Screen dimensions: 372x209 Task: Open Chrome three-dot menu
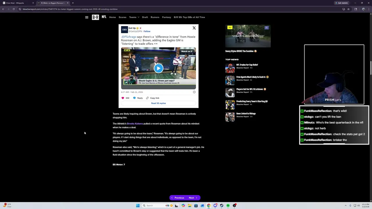point(369,9)
